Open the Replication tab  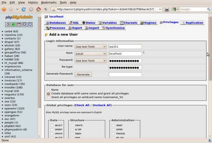pyautogui.click(x=193, y=23)
